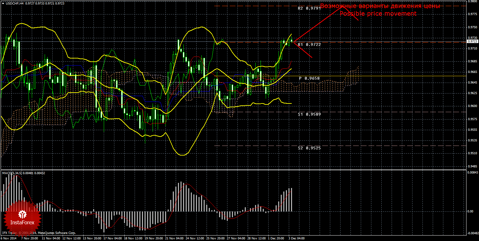Click the 0.9555 price scale value

tap(472, 130)
